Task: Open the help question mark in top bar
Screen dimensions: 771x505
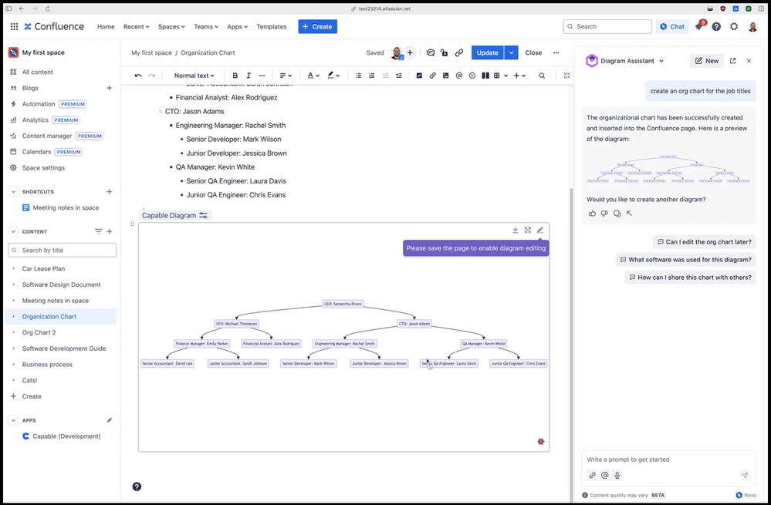Action: (x=716, y=26)
